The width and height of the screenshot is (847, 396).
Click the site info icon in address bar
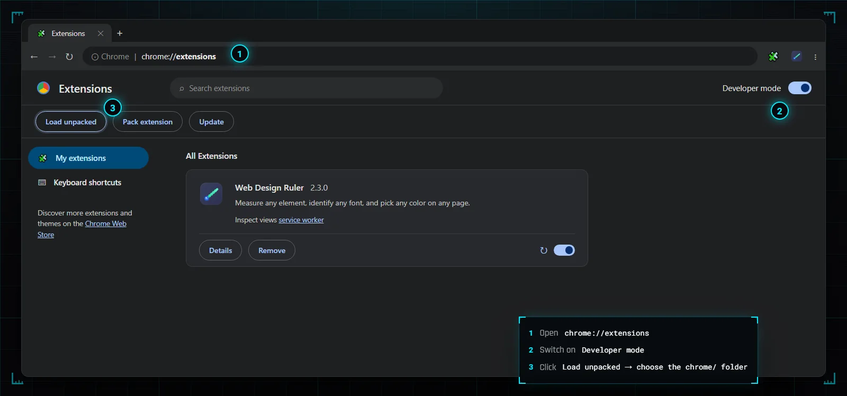pos(95,57)
